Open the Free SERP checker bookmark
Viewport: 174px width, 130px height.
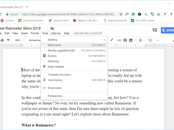[x=143, y=20]
